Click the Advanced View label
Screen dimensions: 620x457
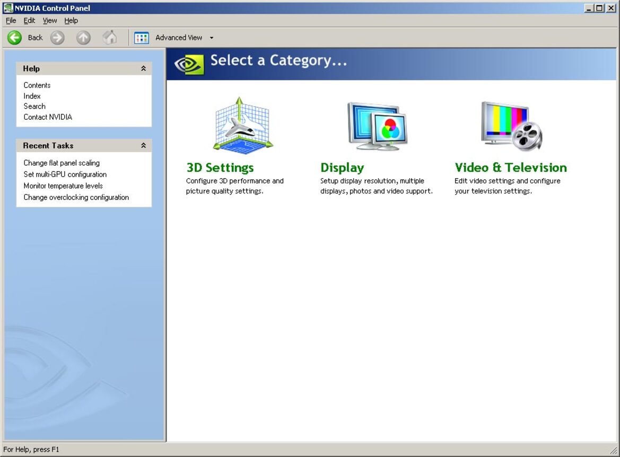(179, 38)
